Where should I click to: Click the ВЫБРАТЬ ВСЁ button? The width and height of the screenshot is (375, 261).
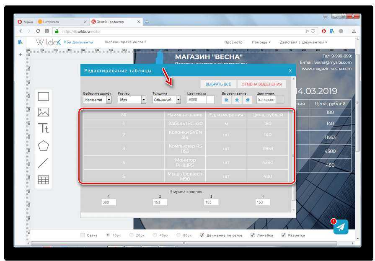[x=218, y=84]
